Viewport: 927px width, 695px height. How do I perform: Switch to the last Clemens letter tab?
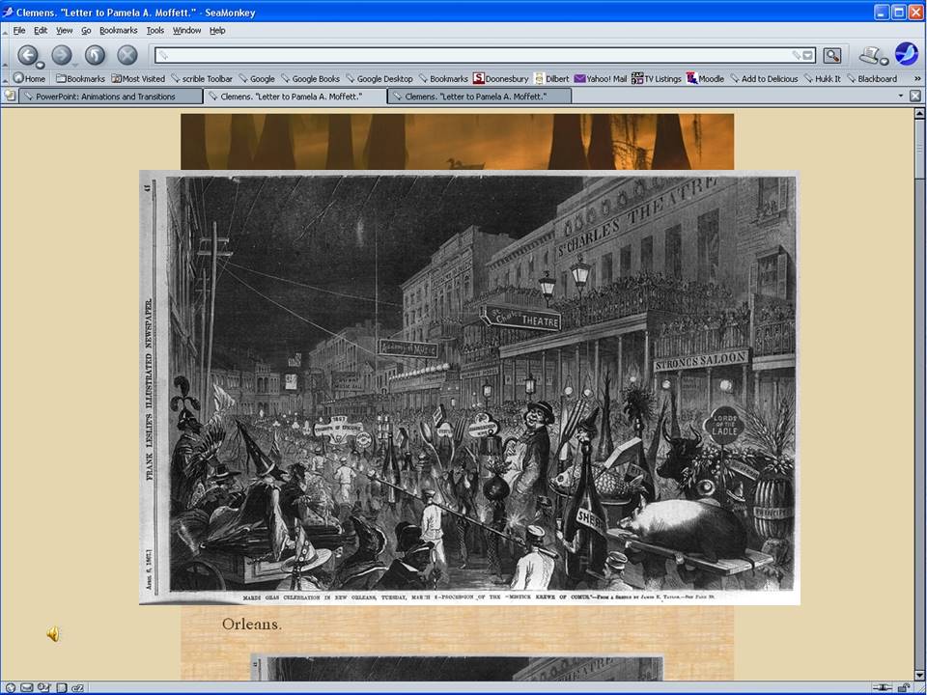point(480,96)
